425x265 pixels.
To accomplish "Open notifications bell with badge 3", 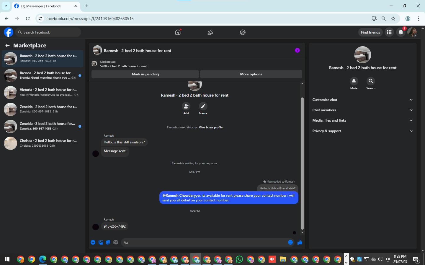I will 401,32.
